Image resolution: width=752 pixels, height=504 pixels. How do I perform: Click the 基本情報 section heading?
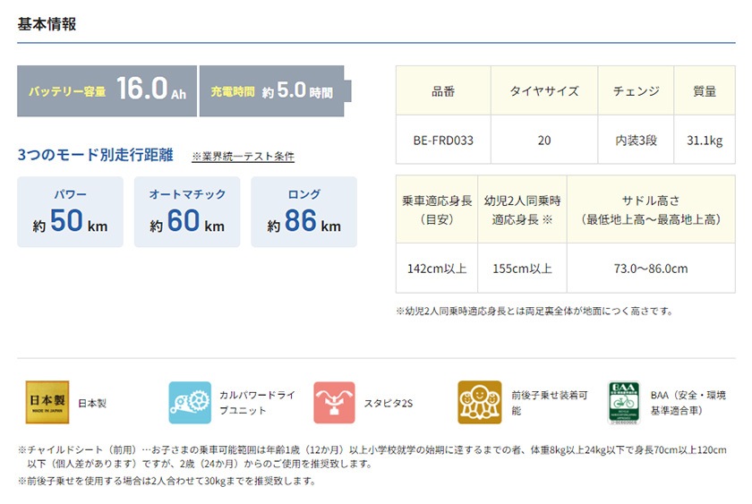click(47, 24)
